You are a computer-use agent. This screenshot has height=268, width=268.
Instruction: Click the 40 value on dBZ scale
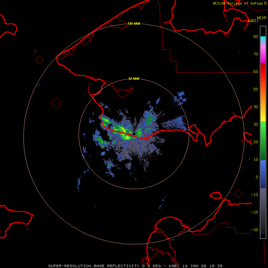[x=256, y=107]
